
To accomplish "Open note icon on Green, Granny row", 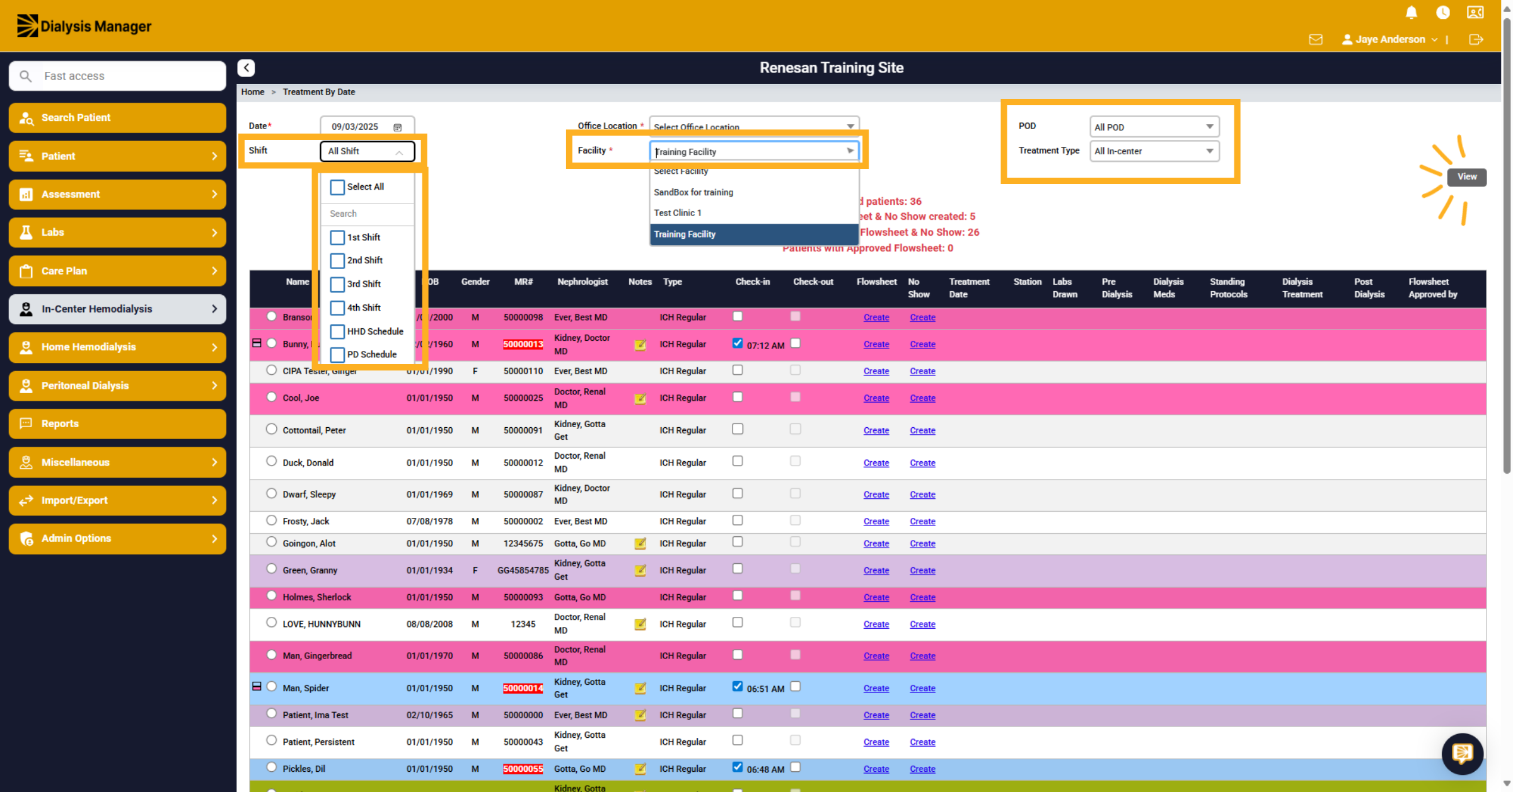I will 641,570.
